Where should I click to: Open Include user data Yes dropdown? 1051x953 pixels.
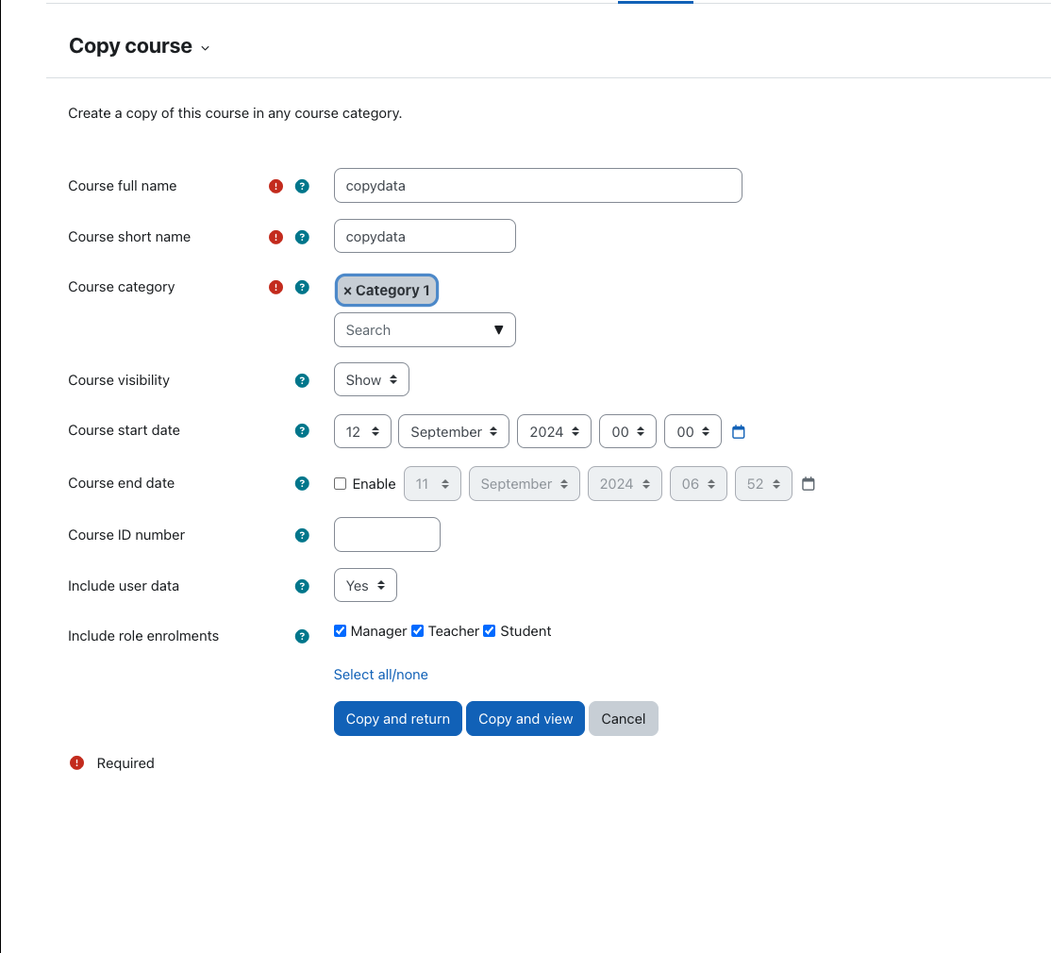click(365, 586)
